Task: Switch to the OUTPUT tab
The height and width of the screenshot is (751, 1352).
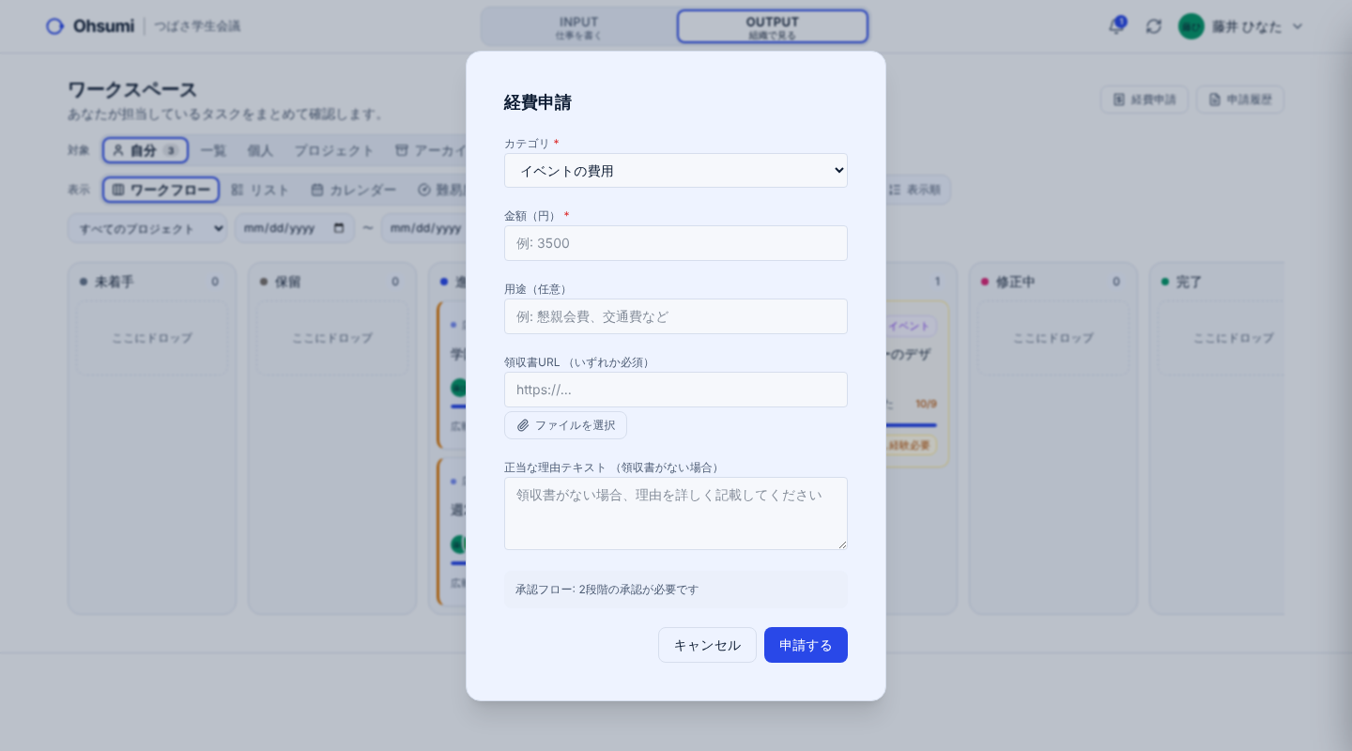Action: tap(772, 26)
